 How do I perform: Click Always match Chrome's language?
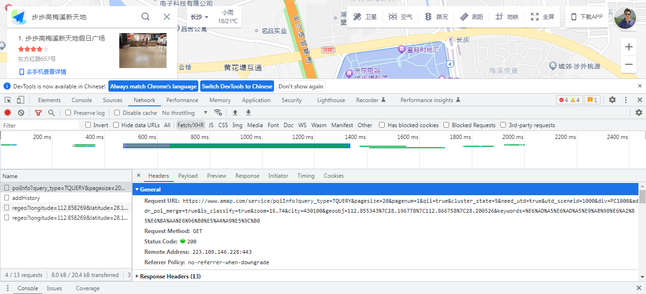coord(153,86)
